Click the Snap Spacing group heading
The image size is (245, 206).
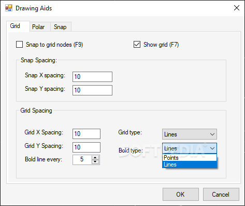point(39,60)
